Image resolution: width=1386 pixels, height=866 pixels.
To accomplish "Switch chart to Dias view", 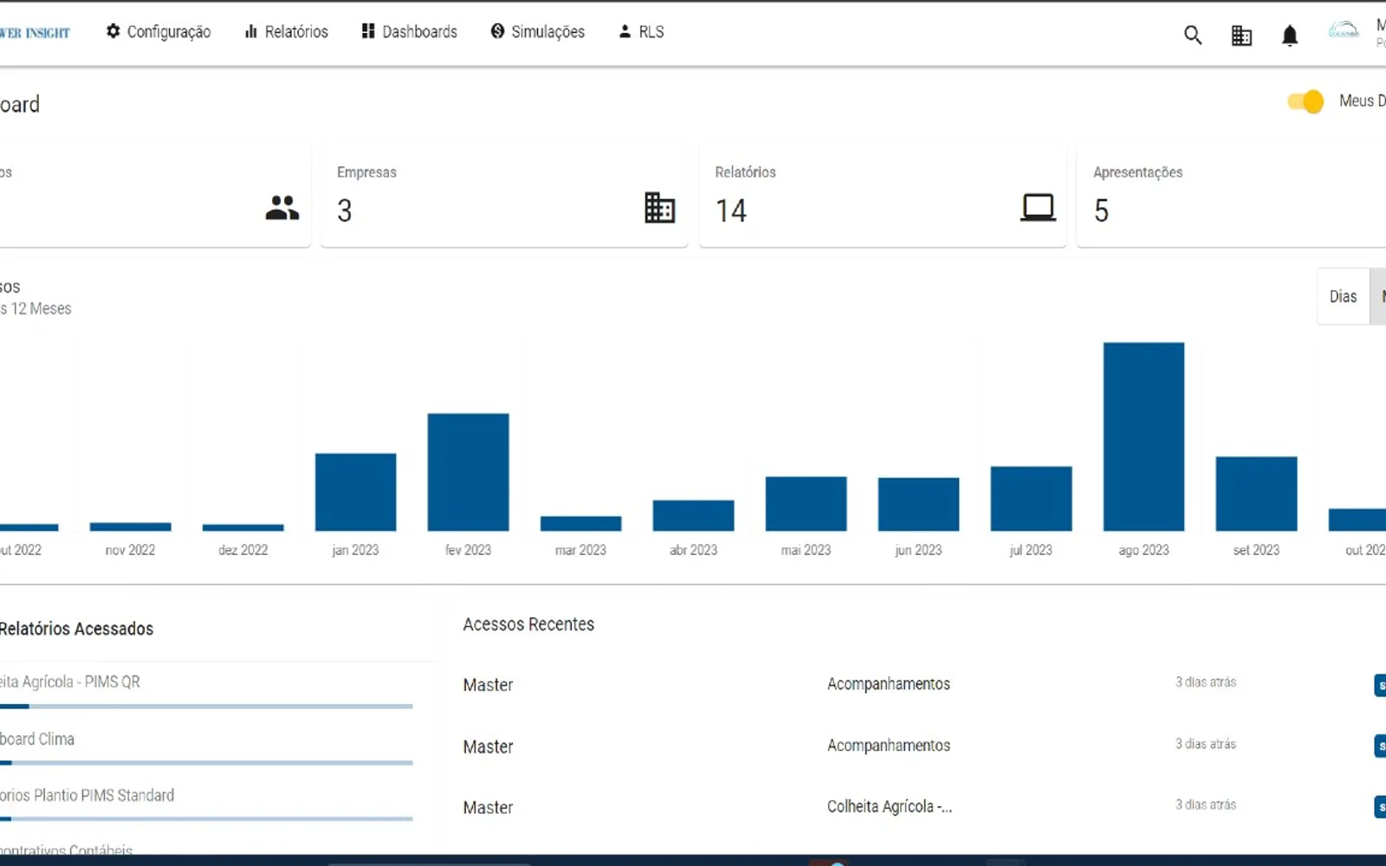I will (1343, 296).
